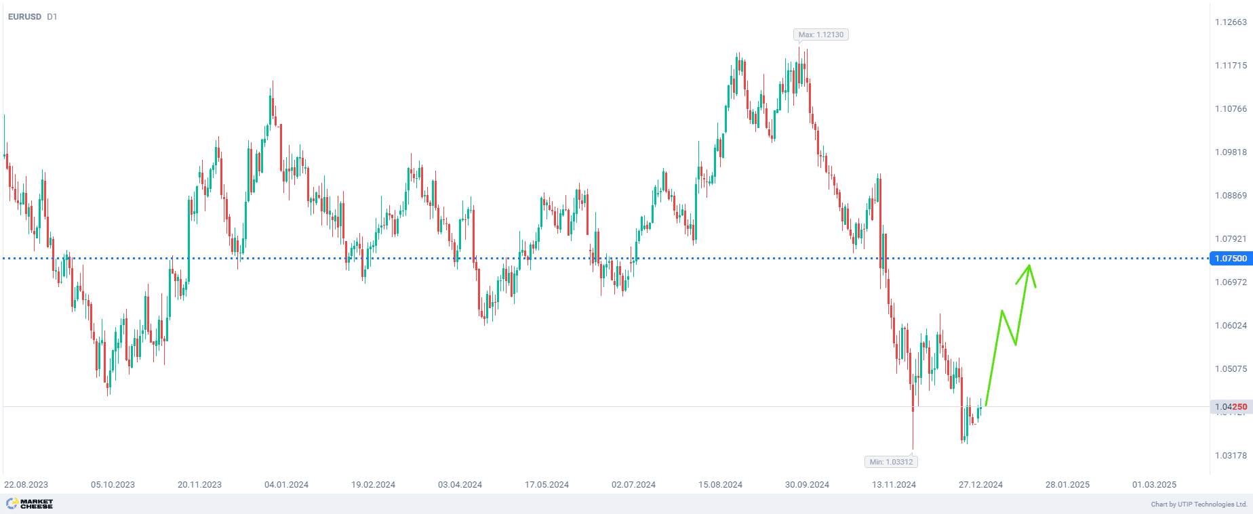1253x514 pixels.
Task: Click the 1.03178 price axis label
Action: point(1230,456)
